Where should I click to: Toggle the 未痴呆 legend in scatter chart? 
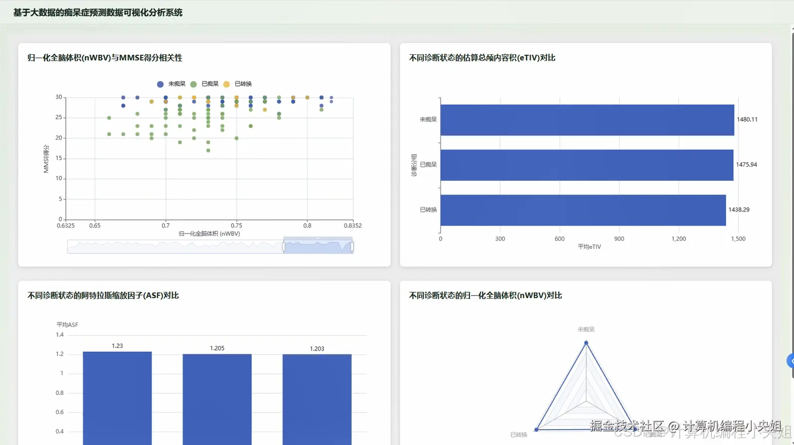point(171,84)
